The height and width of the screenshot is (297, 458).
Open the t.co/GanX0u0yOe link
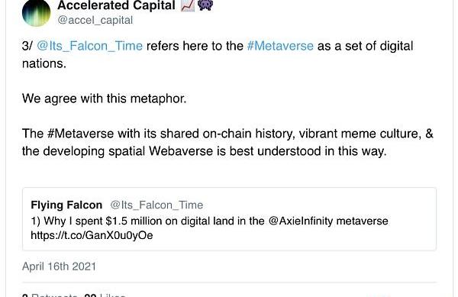[x=92, y=235]
